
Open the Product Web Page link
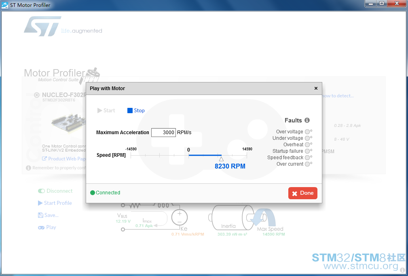(64, 159)
